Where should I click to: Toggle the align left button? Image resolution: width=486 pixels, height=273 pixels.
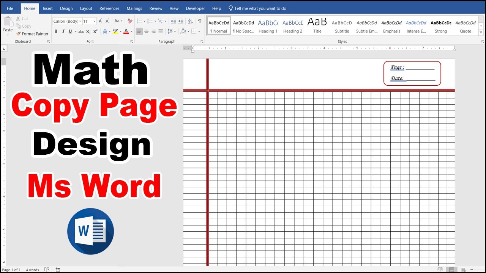pyautogui.click(x=139, y=31)
